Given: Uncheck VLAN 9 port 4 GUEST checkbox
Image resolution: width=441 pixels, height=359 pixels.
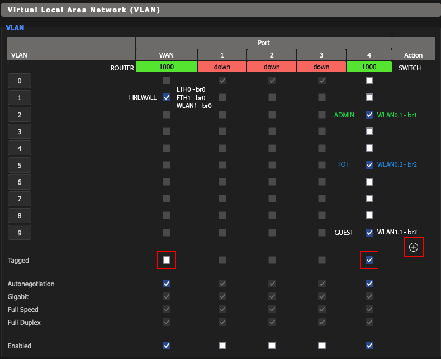Looking at the screenshot, I should (x=369, y=233).
